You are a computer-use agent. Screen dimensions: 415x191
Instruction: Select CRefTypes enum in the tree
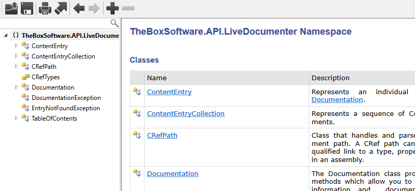click(46, 77)
